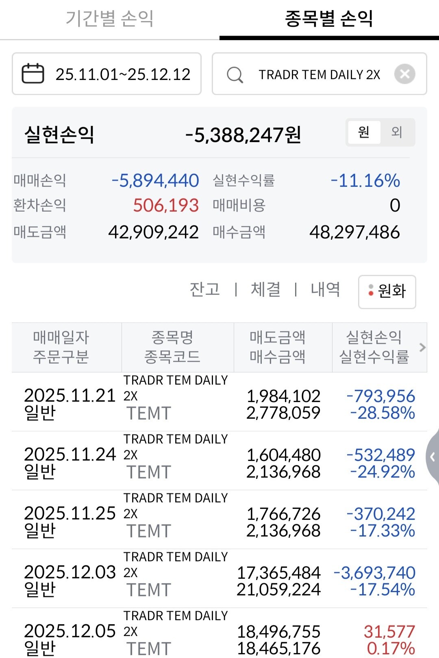The width and height of the screenshot is (439, 658).
Task: Open the side drawer handle on right edge
Action: (432, 457)
